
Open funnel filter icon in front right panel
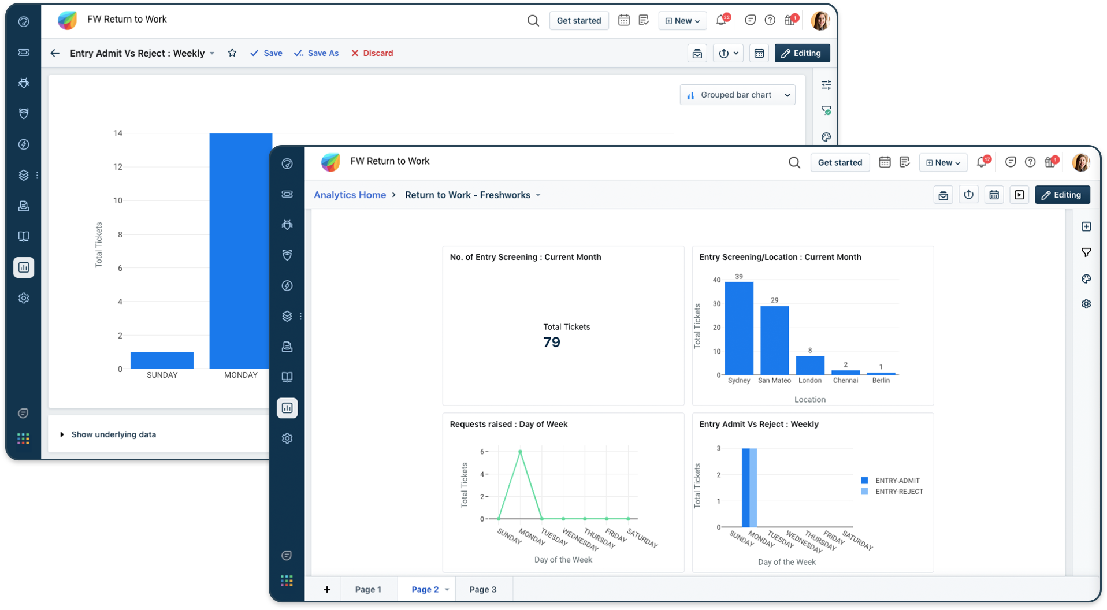pos(1086,252)
